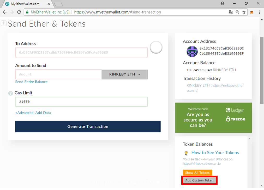Click the browser address bar URL
The height and width of the screenshot is (190, 264).
(117, 12)
